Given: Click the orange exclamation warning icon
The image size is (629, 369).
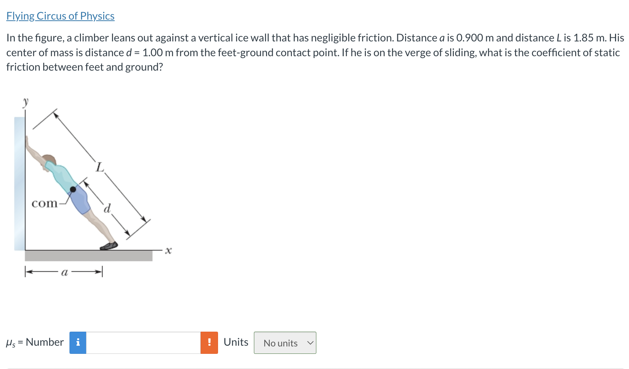Looking at the screenshot, I should pos(209,343).
